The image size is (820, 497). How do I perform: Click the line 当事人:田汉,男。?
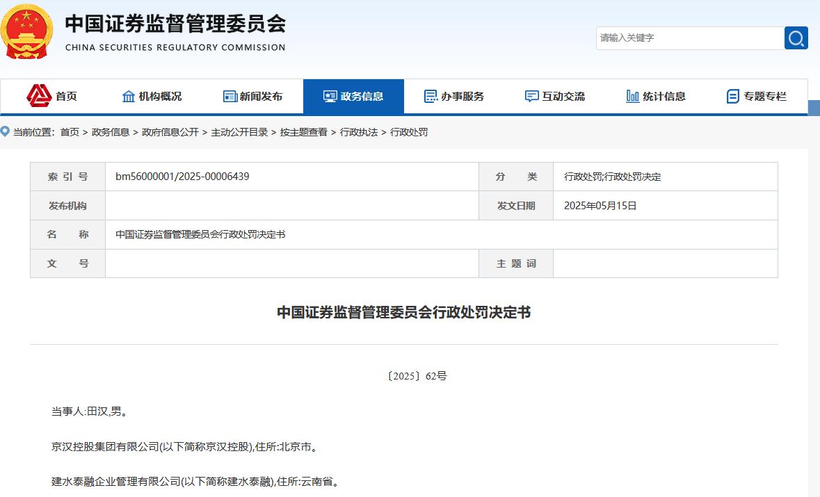[90, 412]
